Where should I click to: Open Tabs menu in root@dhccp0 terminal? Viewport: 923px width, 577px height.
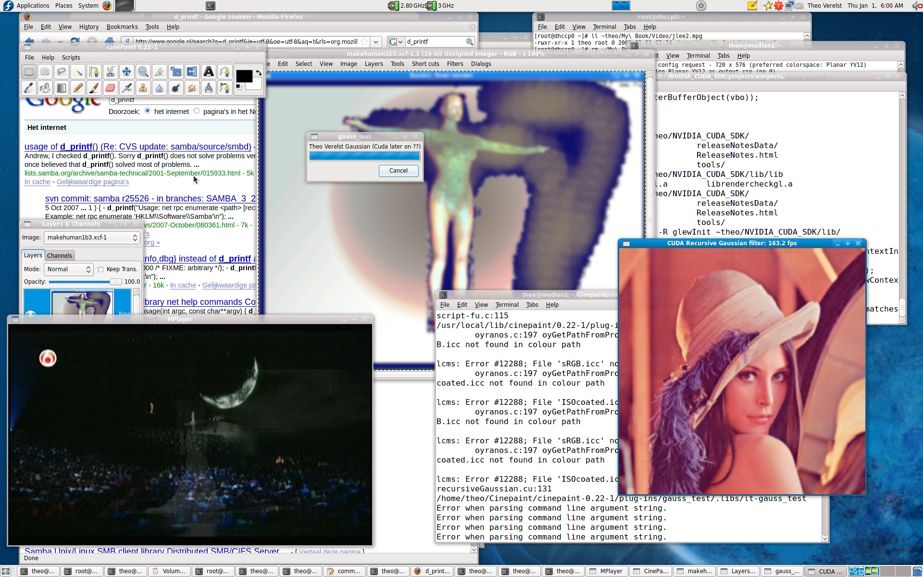(x=630, y=27)
